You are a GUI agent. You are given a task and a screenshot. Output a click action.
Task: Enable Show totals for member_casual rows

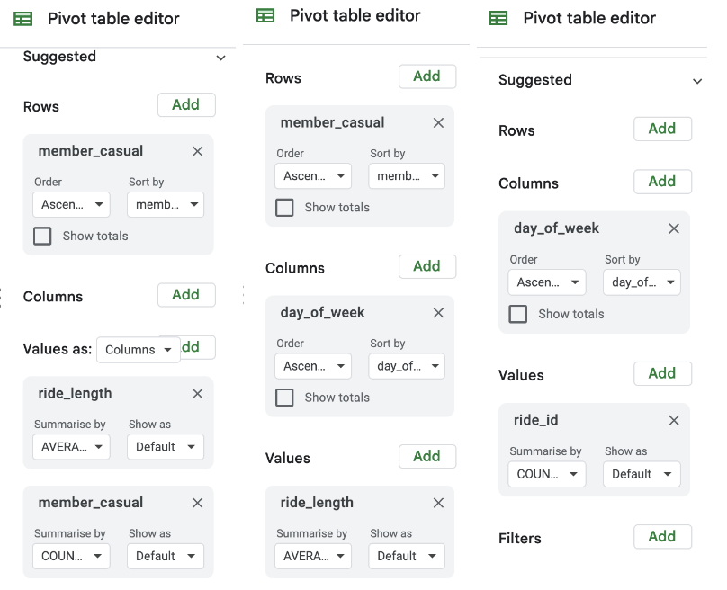(x=41, y=236)
